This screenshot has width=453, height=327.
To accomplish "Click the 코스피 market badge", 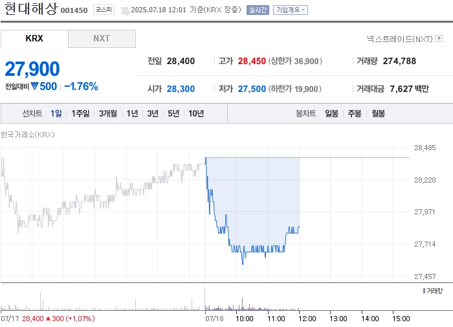I will pos(104,10).
